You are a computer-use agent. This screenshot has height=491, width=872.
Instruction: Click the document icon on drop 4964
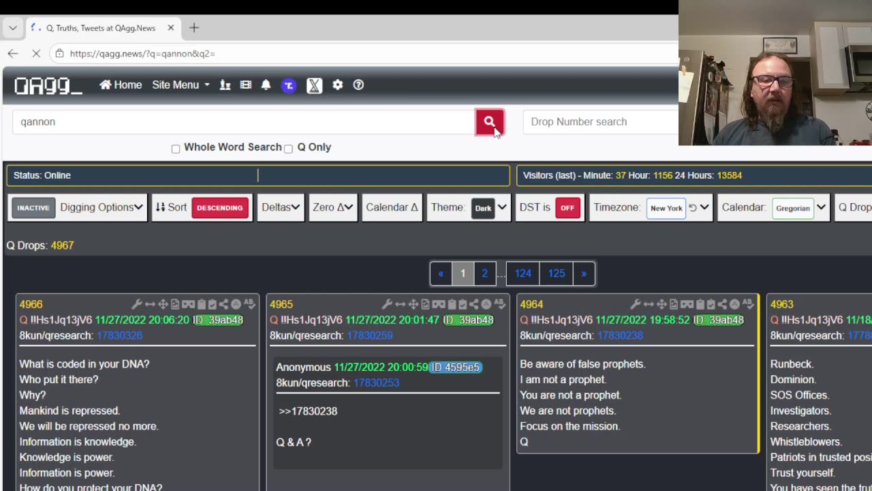coord(675,304)
